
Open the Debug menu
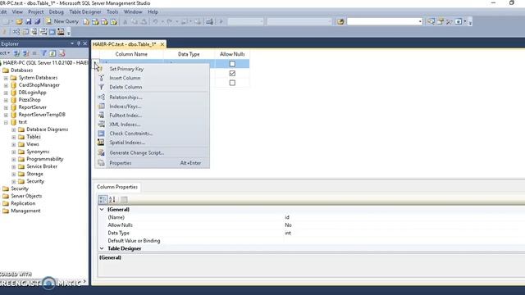pos(57,11)
